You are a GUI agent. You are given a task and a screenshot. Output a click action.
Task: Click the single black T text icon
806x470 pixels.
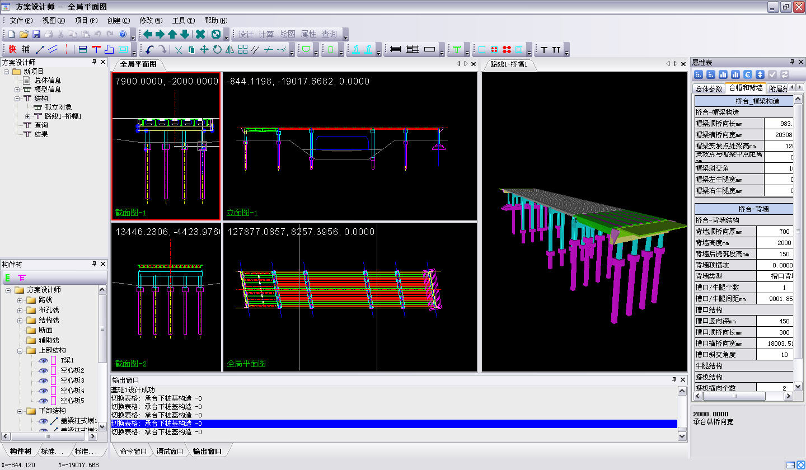[x=544, y=49]
